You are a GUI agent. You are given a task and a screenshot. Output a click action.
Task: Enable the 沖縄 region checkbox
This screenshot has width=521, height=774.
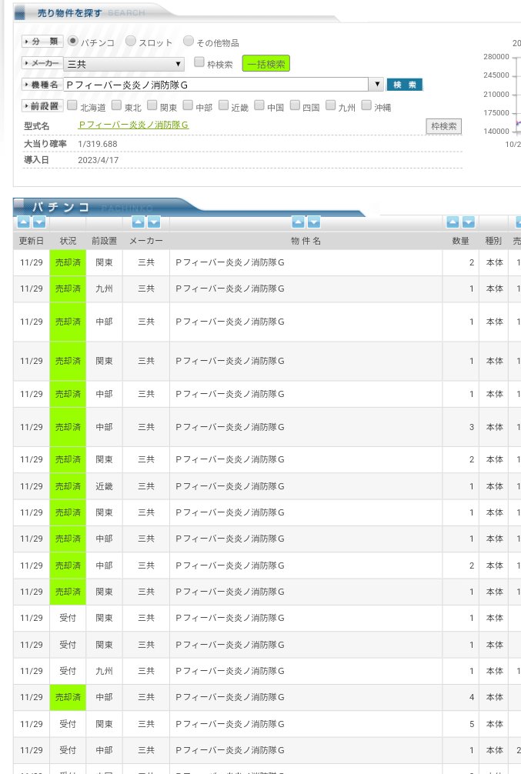pos(366,105)
